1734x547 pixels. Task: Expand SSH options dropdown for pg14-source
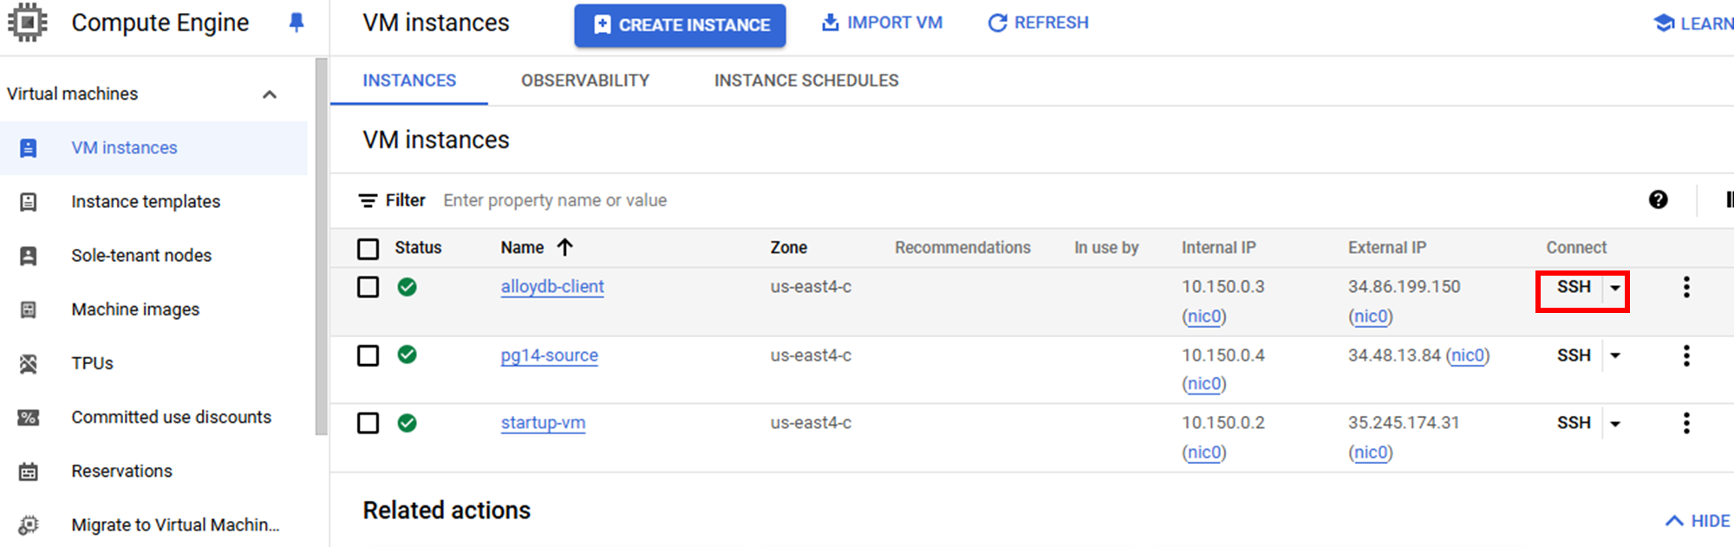[1615, 355]
